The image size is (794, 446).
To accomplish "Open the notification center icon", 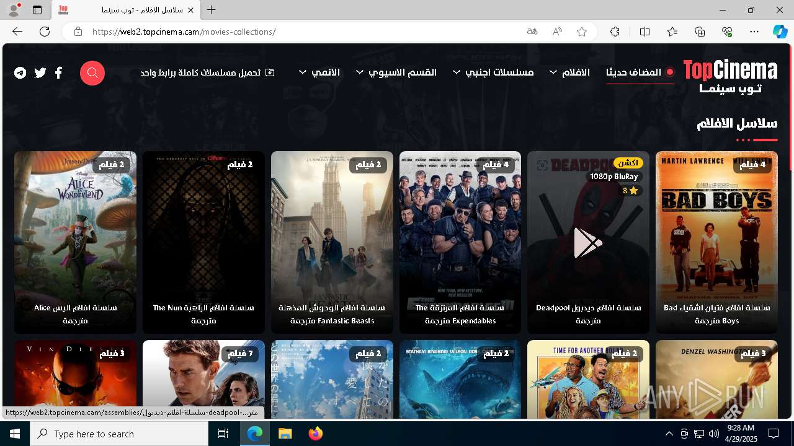I will (x=774, y=434).
